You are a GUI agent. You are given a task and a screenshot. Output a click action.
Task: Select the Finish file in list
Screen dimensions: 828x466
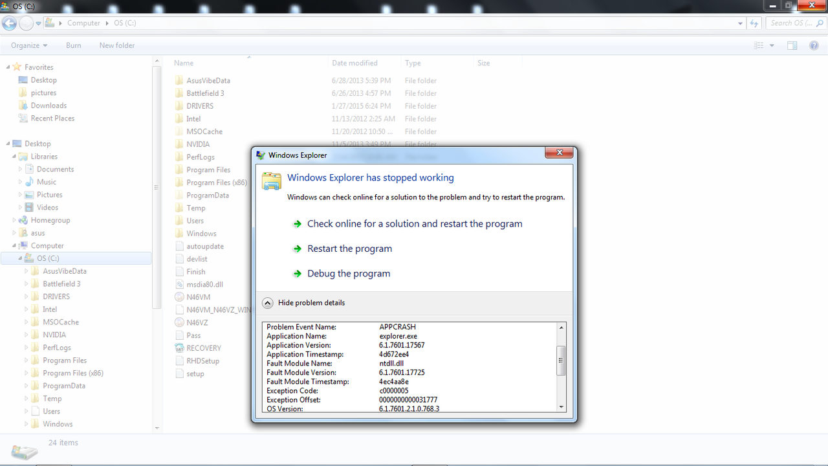[196, 272]
